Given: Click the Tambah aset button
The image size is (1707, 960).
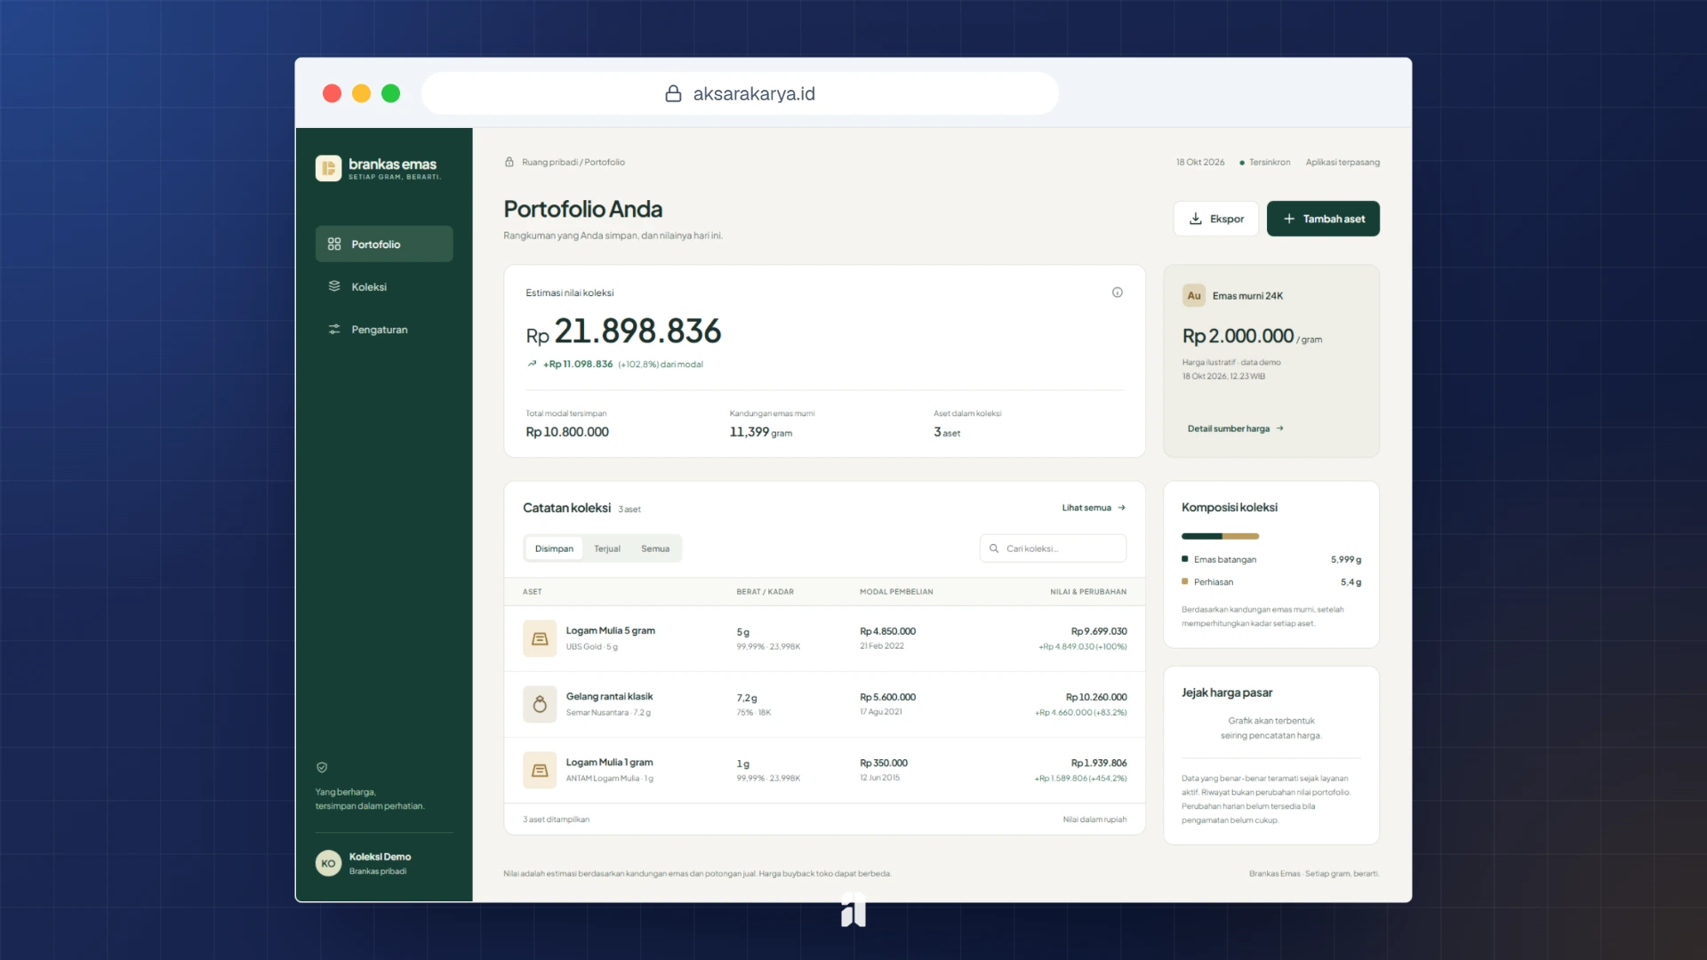Looking at the screenshot, I should pyautogui.click(x=1323, y=219).
